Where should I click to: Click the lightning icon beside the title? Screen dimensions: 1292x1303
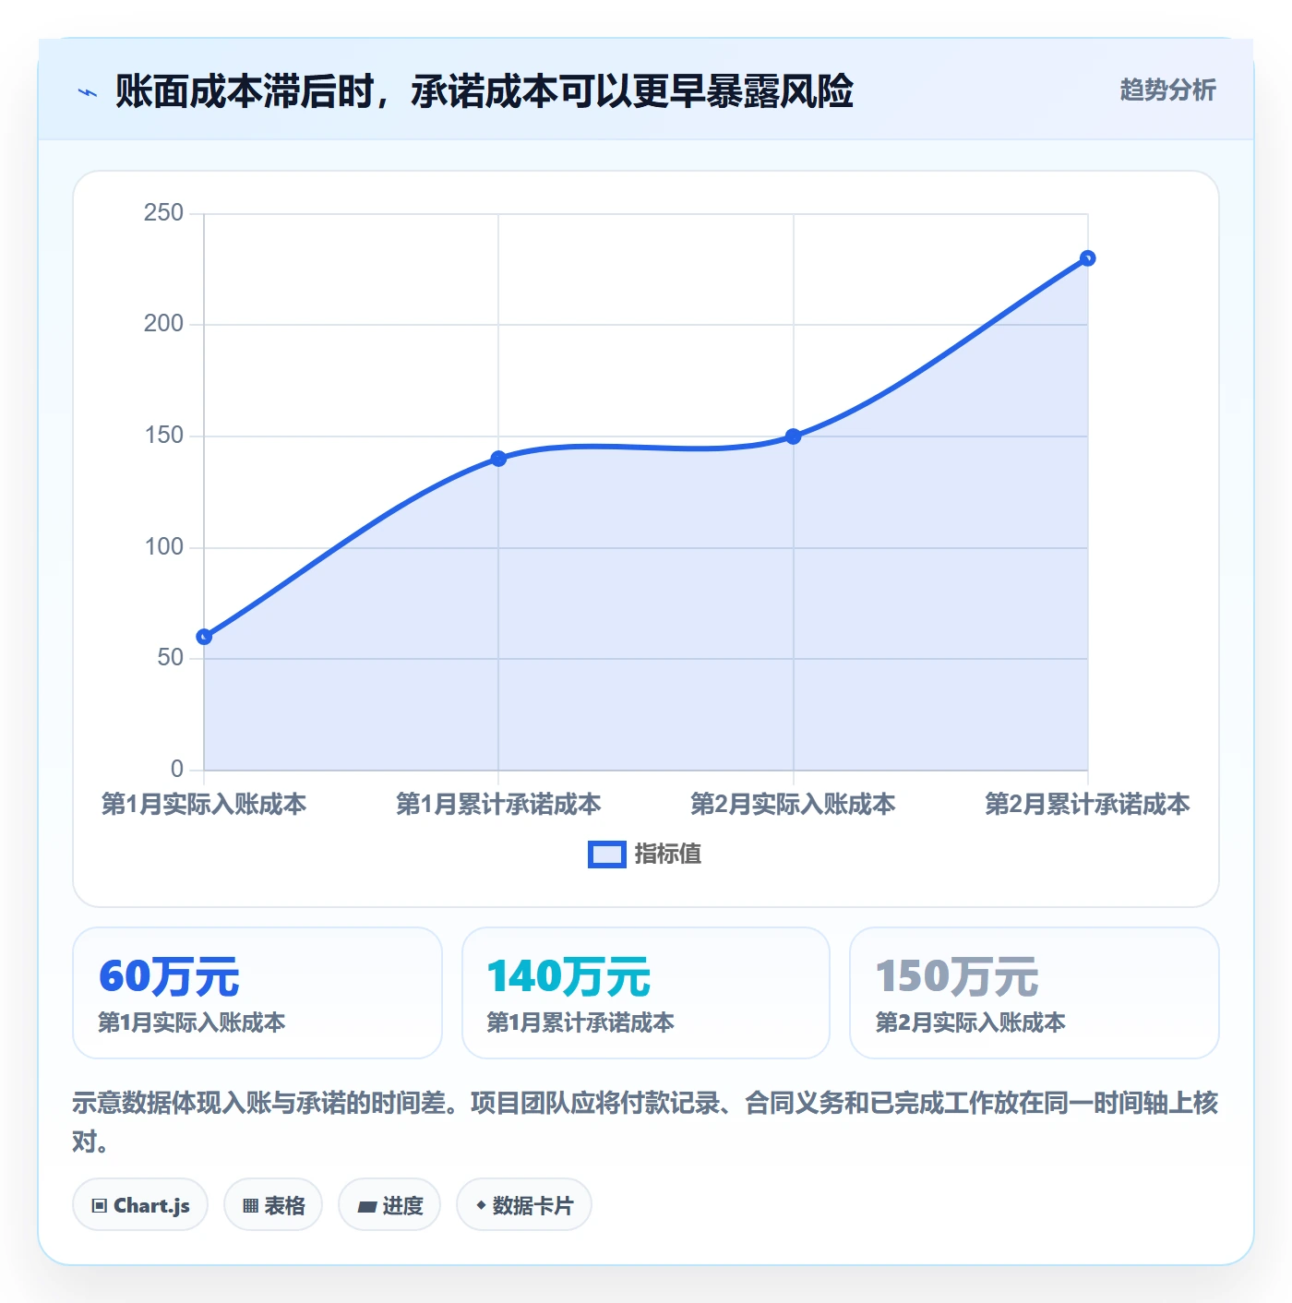pyautogui.click(x=88, y=92)
